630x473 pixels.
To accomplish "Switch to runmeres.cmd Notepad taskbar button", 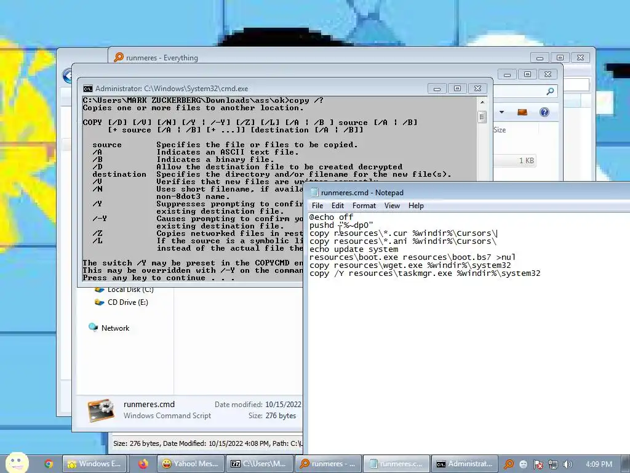I will click(x=396, y=464).
